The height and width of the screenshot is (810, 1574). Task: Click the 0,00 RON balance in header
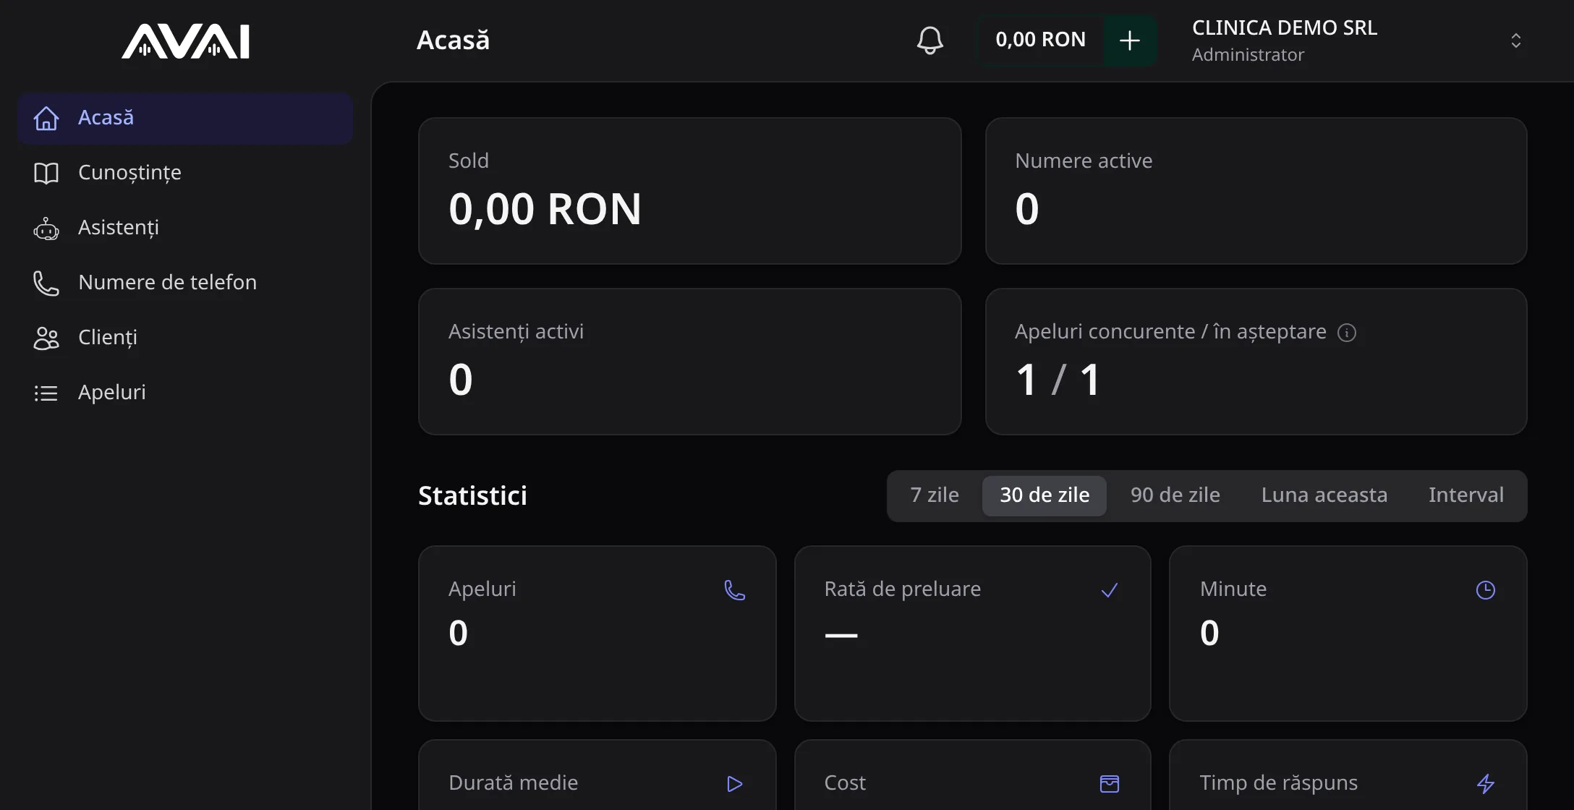[x=1040, y=40]
